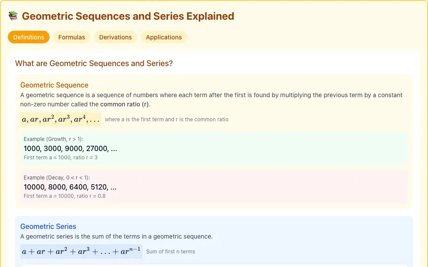Click the heading What are Geometric Sequences and Series?

pyautogui.click(x=94, y=63)
